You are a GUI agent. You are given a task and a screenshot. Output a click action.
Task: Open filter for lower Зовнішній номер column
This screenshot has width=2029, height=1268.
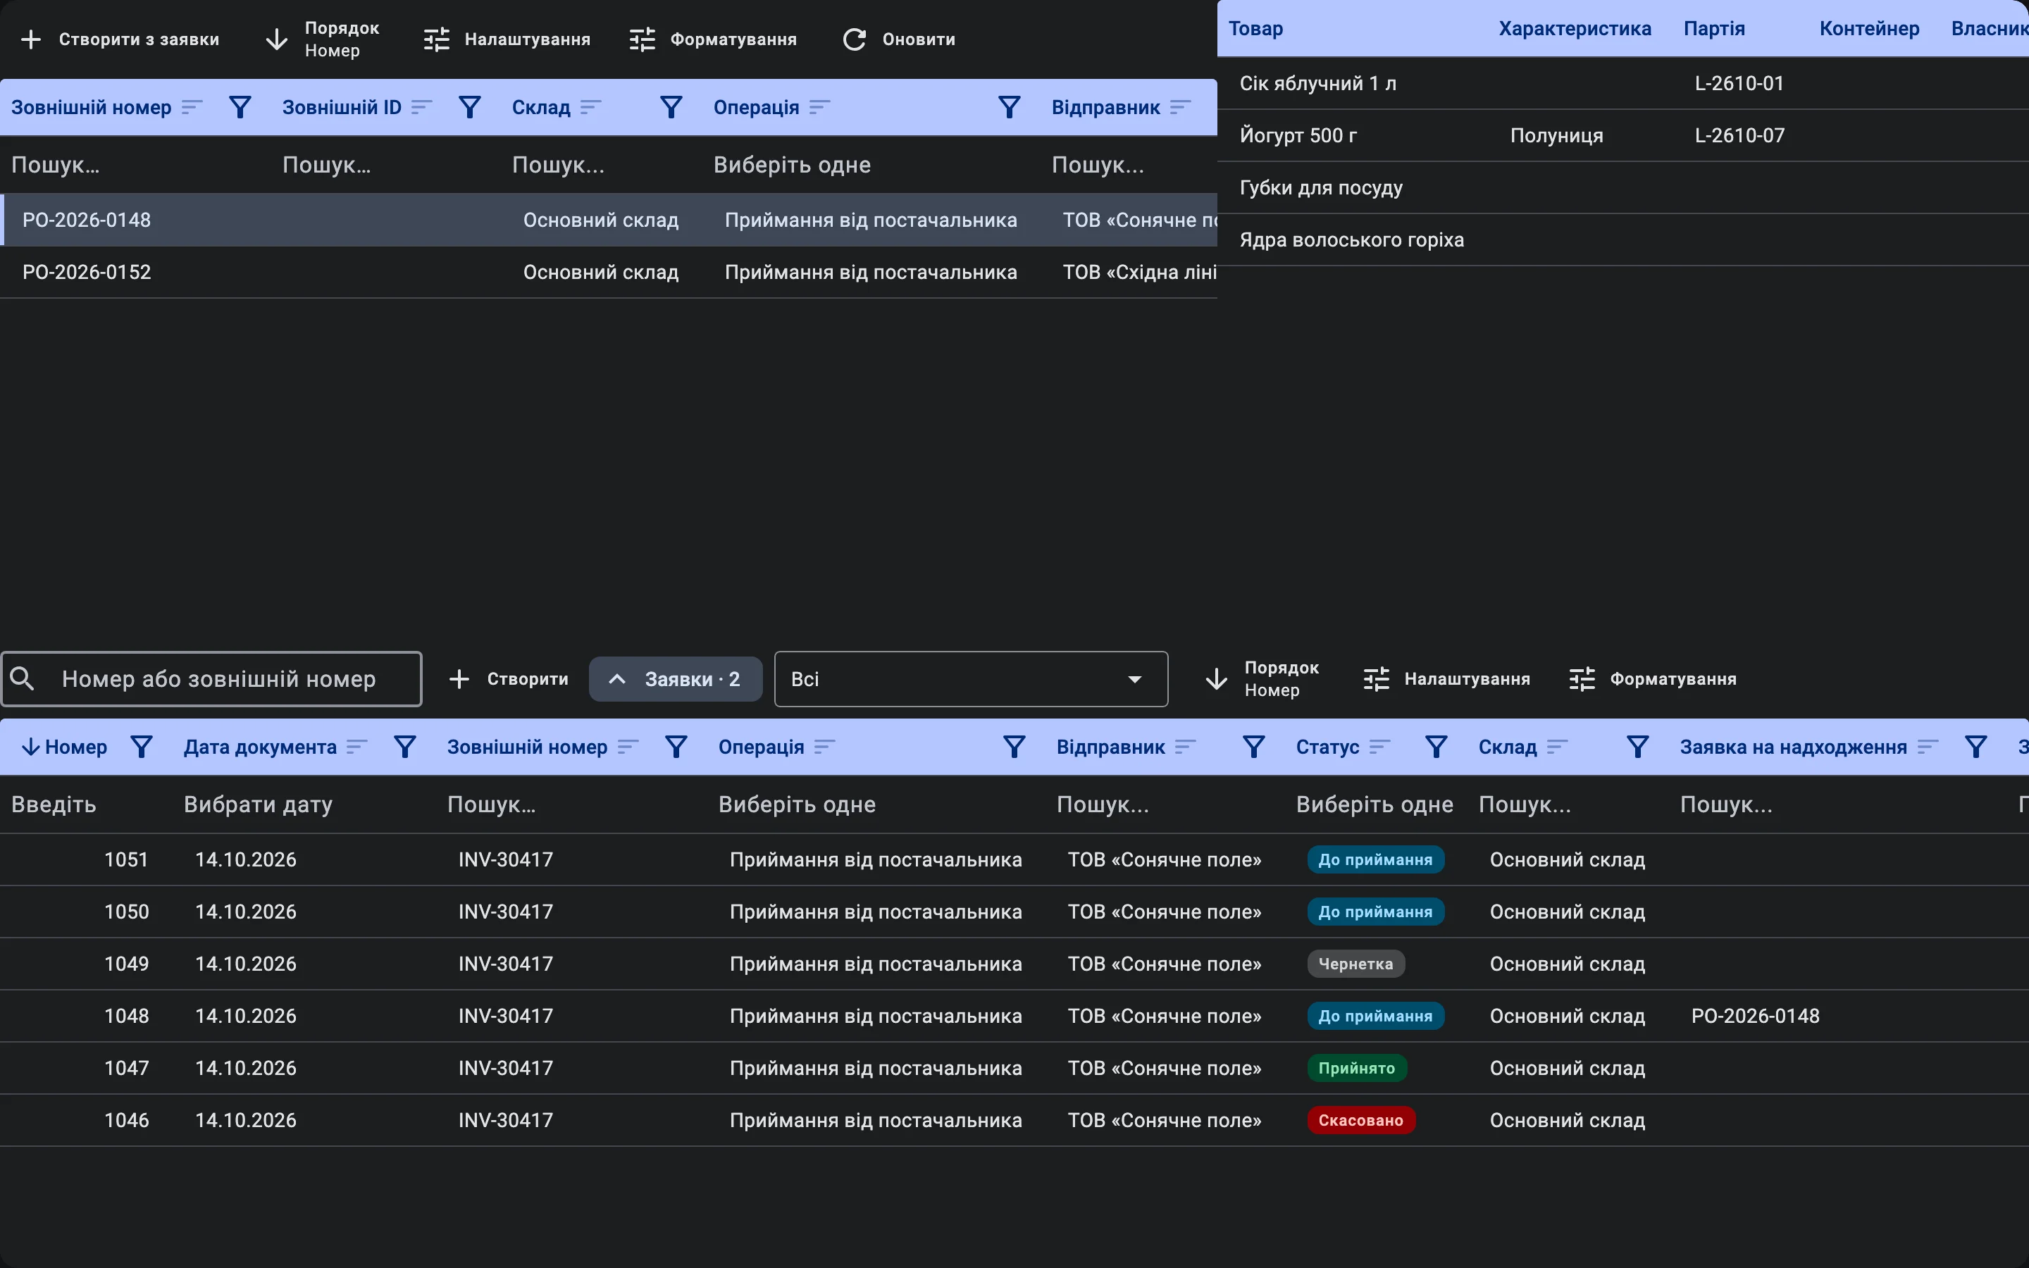pos(676,747)
